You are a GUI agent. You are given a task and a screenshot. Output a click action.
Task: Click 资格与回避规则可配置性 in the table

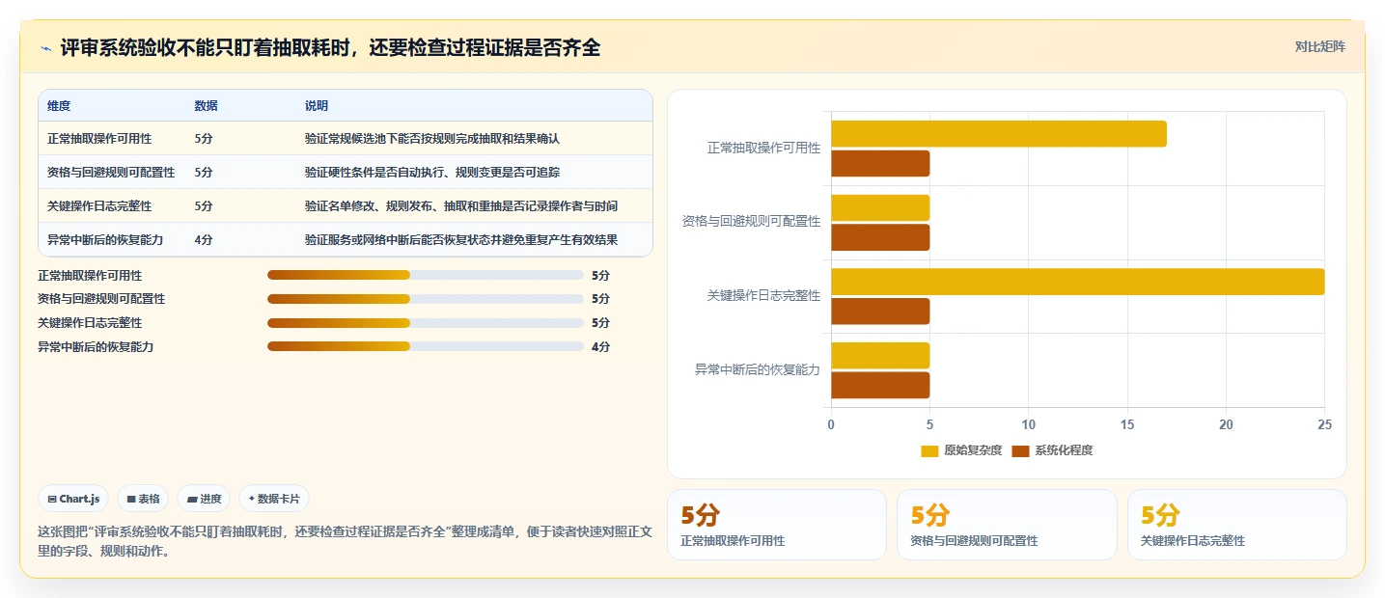(x=111, y=173)
